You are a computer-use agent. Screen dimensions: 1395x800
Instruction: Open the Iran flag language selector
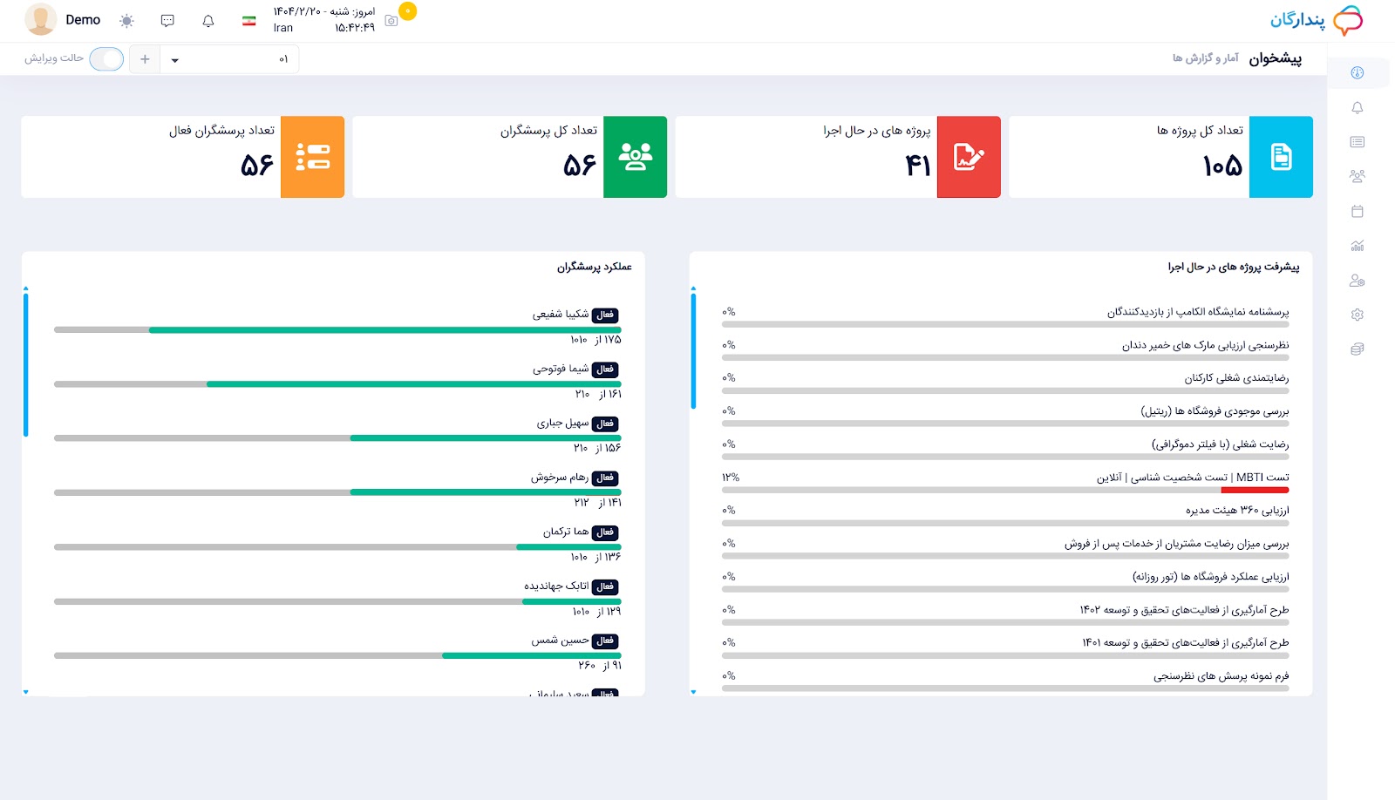(249, 21)
